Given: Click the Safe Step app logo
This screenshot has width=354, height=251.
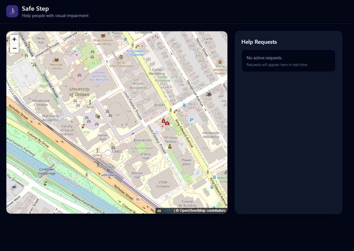Looking at the screenshot, I should coord(12,11).
